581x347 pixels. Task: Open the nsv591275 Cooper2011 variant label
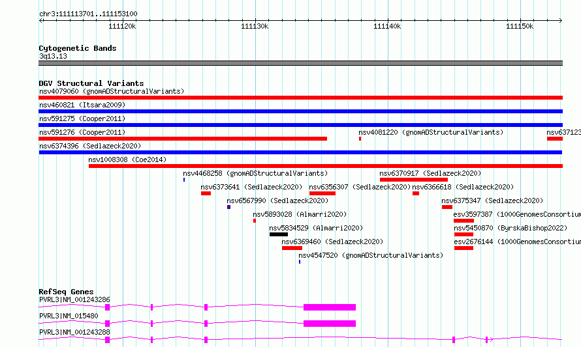point(82,118)
